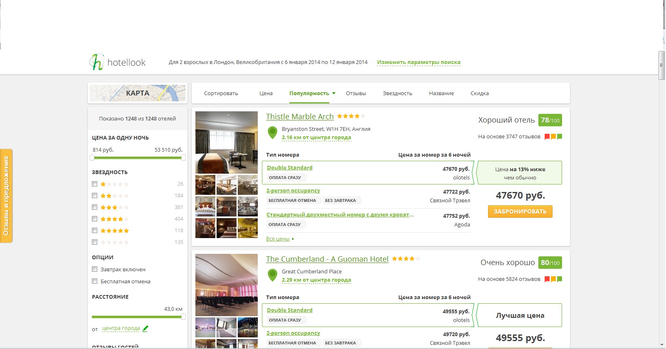The width and height of the screenshot is (666, 349).
Task: Click the pencil icon next to центра города
Action: coord(145,328)
